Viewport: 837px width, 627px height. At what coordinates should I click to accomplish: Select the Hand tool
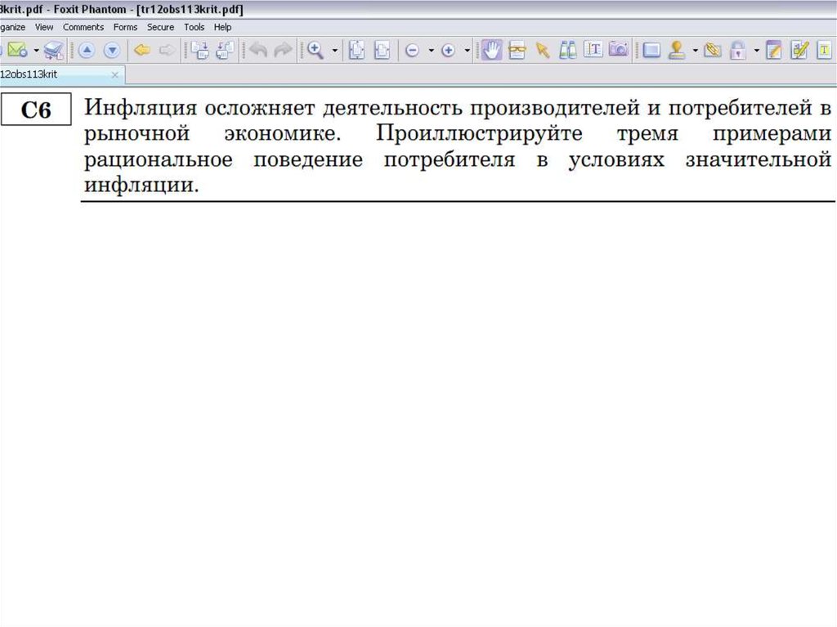pyautogui.click(x=490, y=51)
